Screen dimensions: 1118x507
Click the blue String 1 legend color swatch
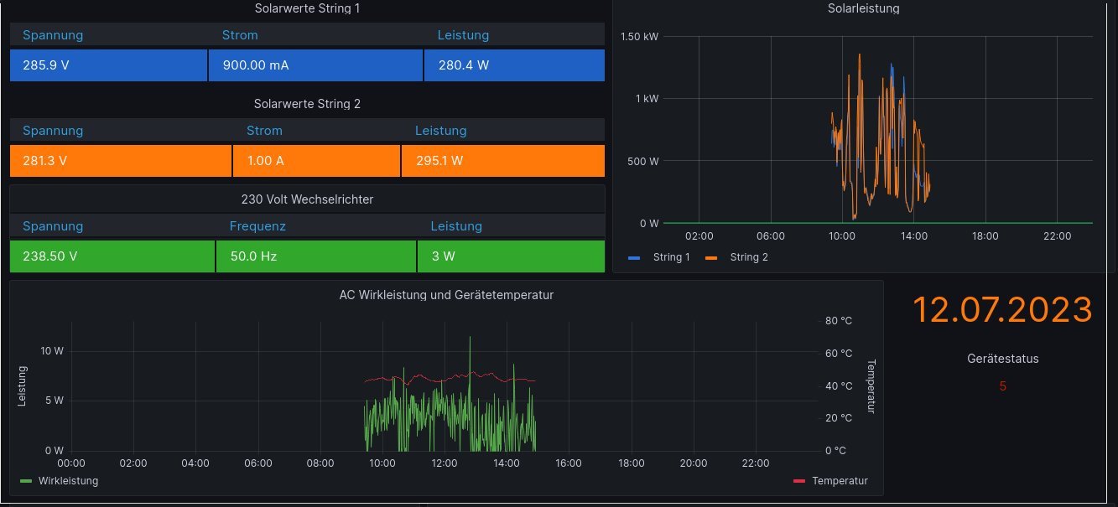(634, 257)
